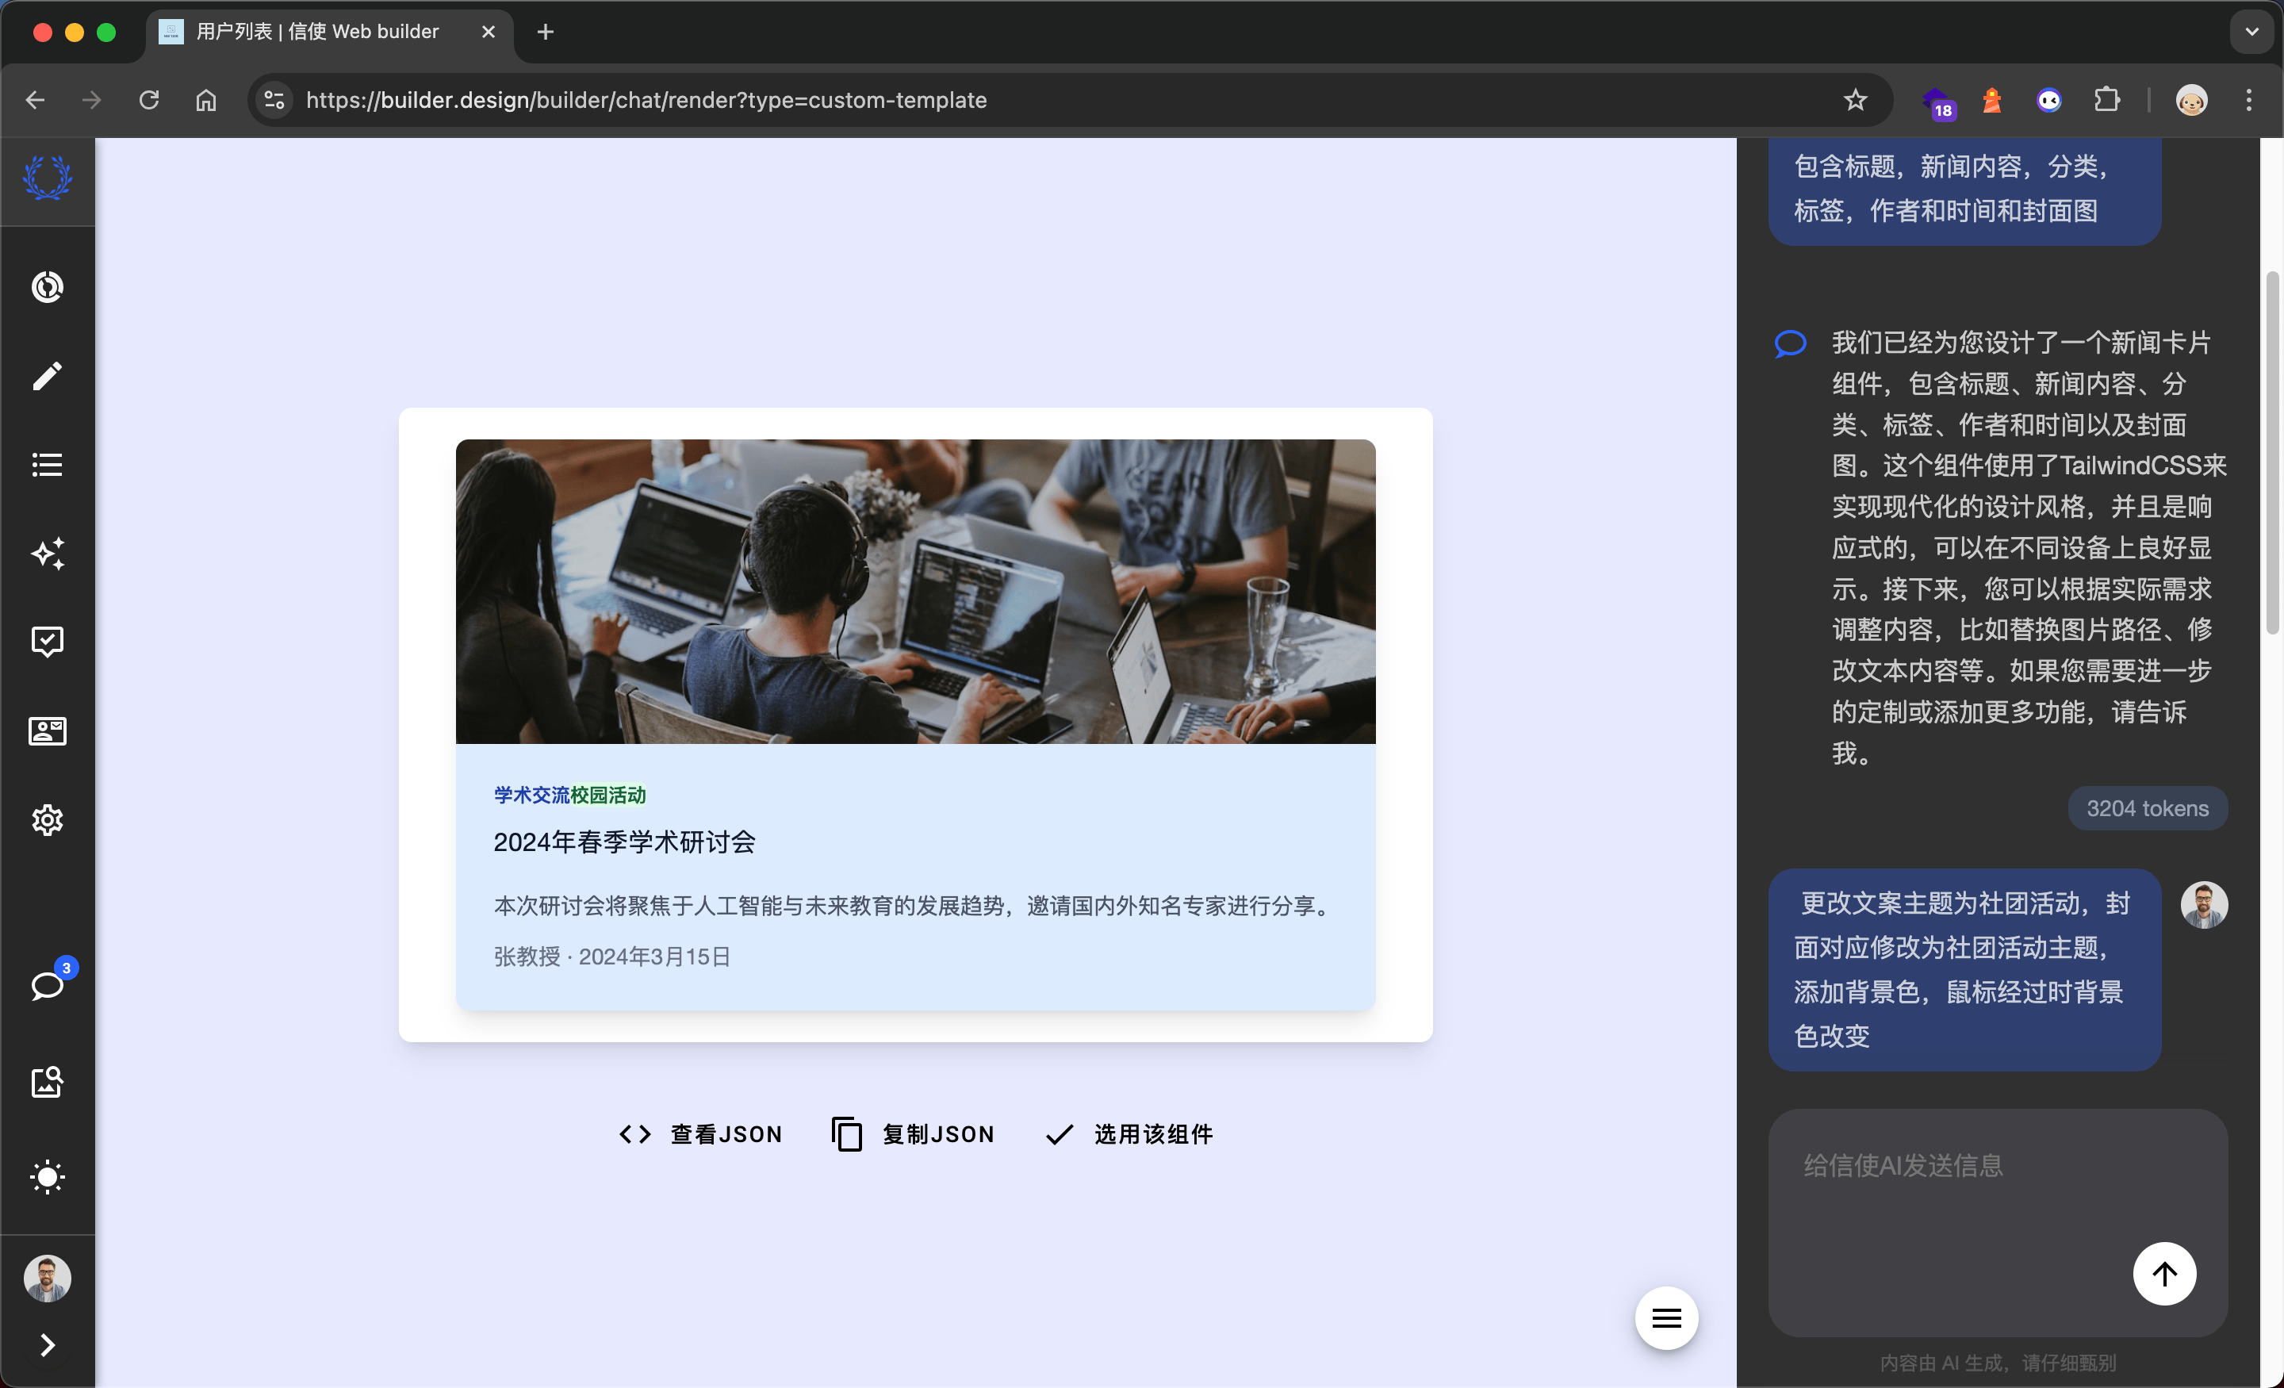Open the settings gear in sidebar
The height and width of the screenshot is (1388, 2284).
click(48, 819)
